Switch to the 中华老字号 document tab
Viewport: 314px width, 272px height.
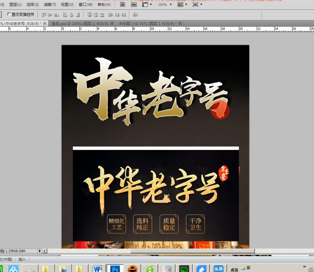[20, 23]
